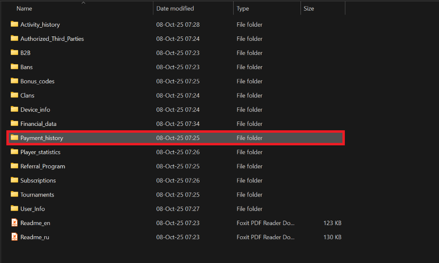Sort by Date modified column header
This screenshot has width=439, height=263.
(174, 9)
